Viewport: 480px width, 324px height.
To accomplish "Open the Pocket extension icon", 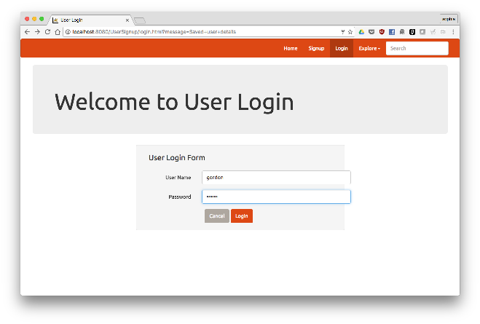I will tap(371, 32).
